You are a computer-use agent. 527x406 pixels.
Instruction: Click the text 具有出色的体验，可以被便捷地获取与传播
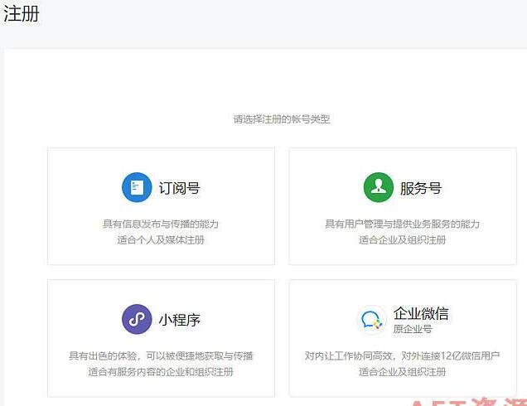(x=161, y=355)
